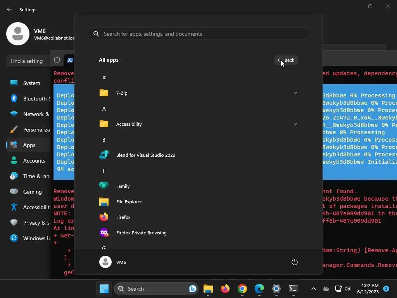Expand the Accessibility folder chevron
The image size is (397, 298).
click(295, 124)
